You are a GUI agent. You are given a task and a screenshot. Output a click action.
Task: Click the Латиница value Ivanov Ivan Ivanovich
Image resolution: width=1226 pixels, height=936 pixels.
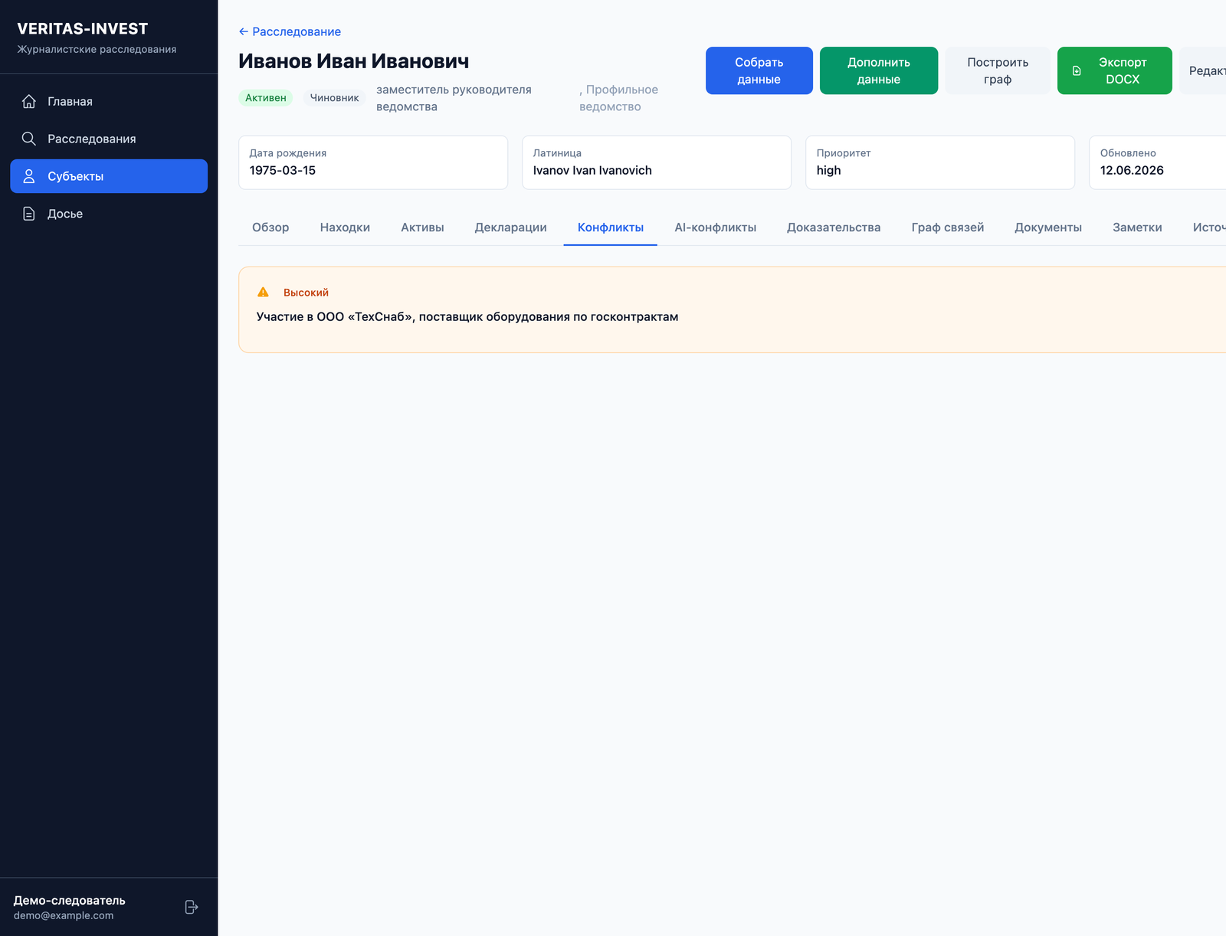click(x=592, y=170)
